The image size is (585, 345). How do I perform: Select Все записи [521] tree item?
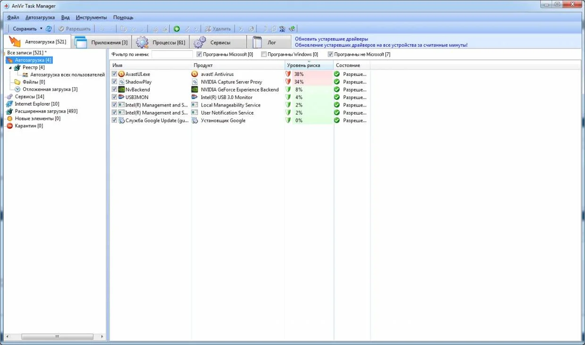click(x=27, y=53)
